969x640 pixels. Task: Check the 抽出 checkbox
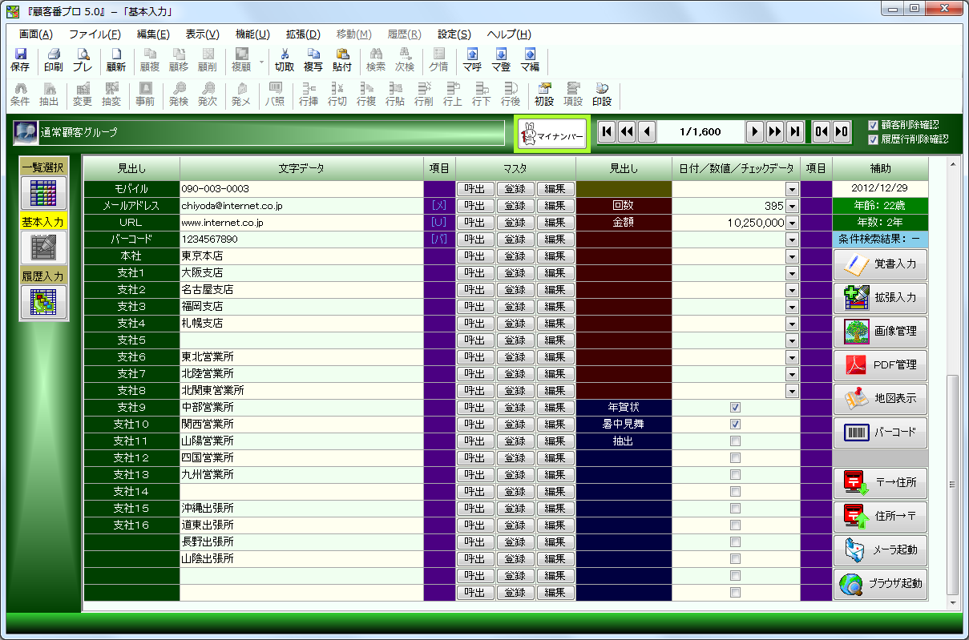pos(735,441)
